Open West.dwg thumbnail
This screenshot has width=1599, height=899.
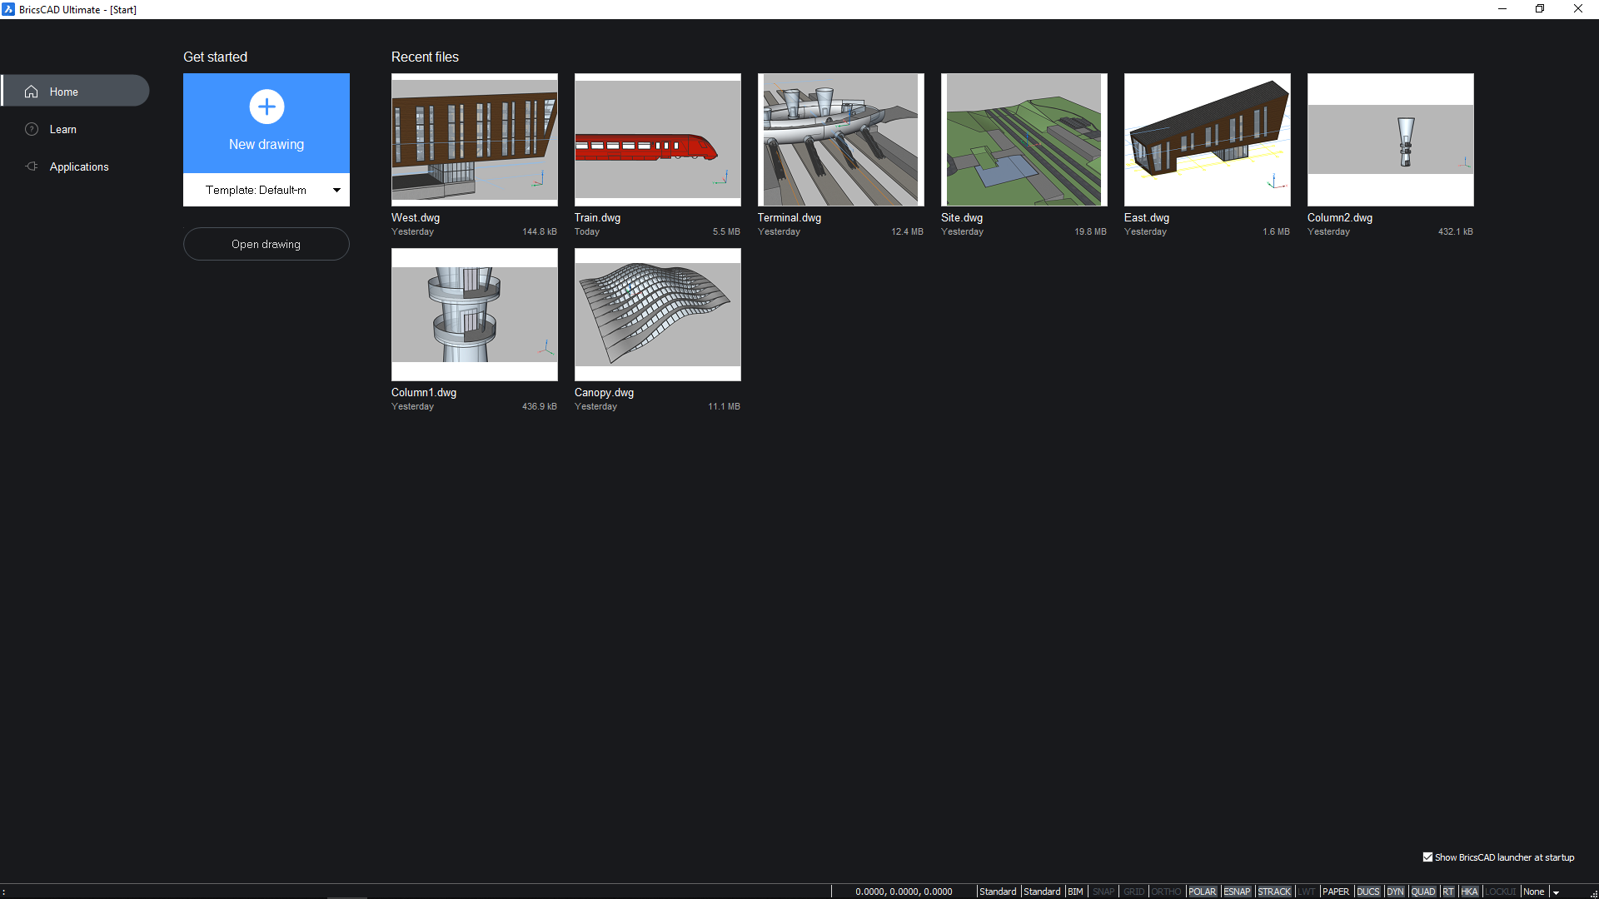(x=475, y=140)
